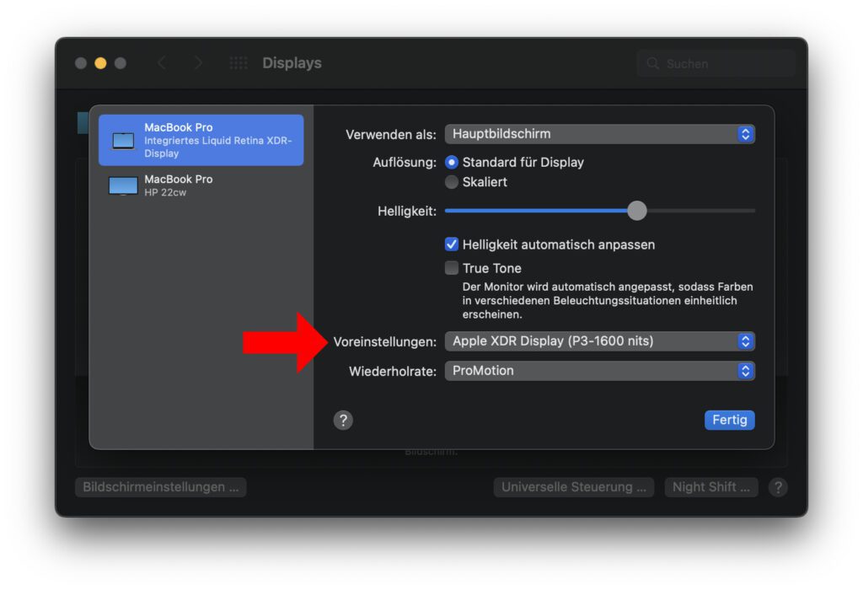863x590 pixels.
Task: Click the Fertig button
Action: pos(729,420)
